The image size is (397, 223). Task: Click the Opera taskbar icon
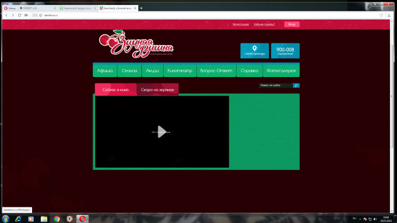point(83,219)
